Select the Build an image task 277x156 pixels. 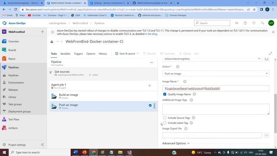tap(103, 96)
